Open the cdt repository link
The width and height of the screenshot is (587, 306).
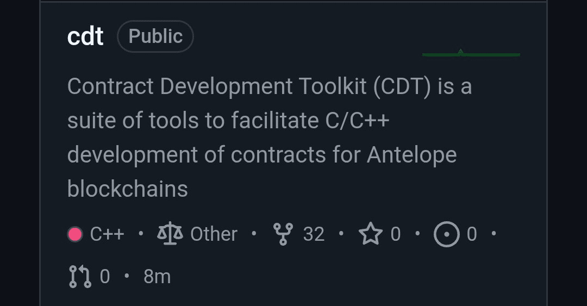pos(85,36)
